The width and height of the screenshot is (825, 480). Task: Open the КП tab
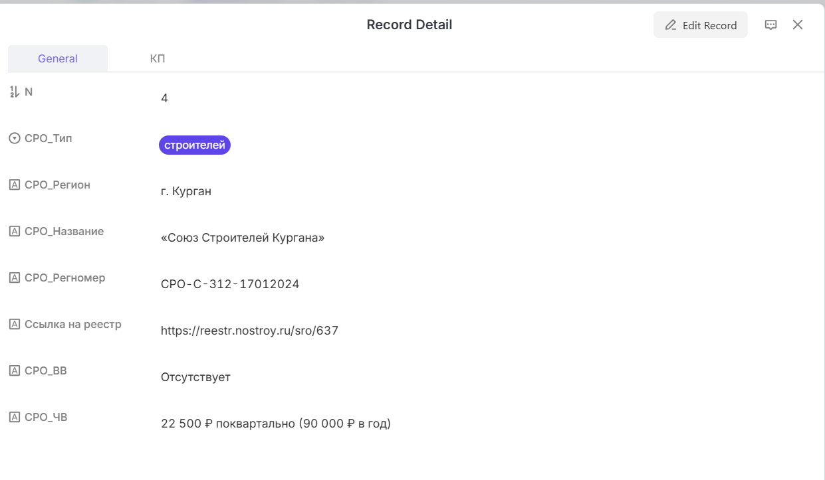(158, 58)
